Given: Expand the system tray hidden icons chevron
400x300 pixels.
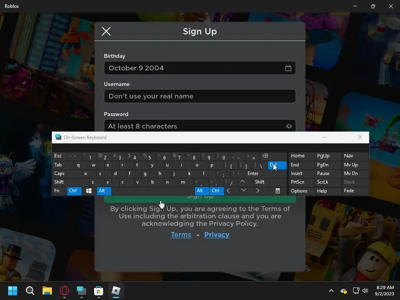Looking at the screenshot, I should [x=331, y=291].
